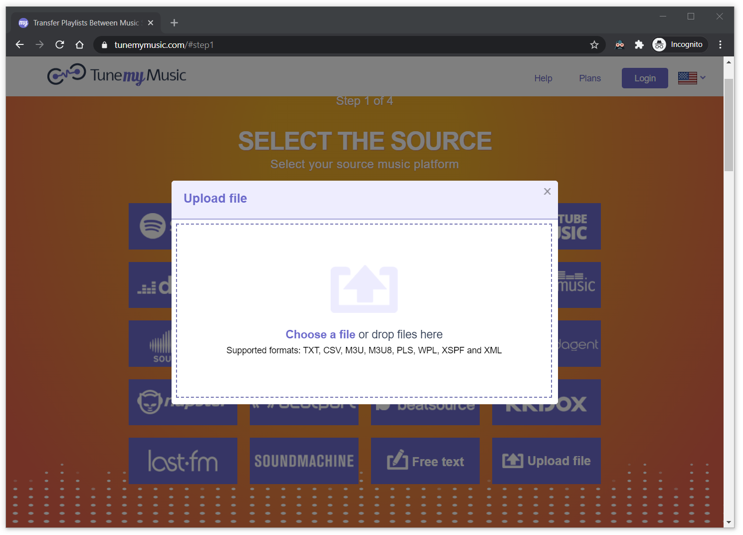Viewport: 743px width, 535px height.
Task: Click the 'Step 1 of 4' text
Action: click(x=365, y=101)
